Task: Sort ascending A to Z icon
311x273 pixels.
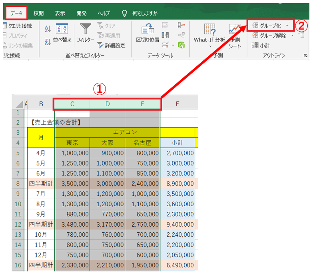Action: 48,29
